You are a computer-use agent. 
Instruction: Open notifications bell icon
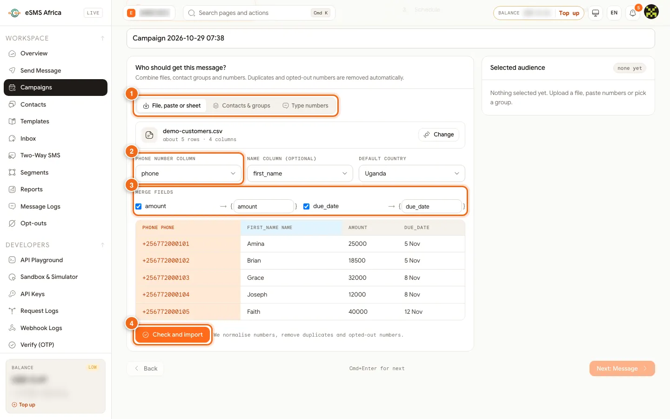coord(633,13)
